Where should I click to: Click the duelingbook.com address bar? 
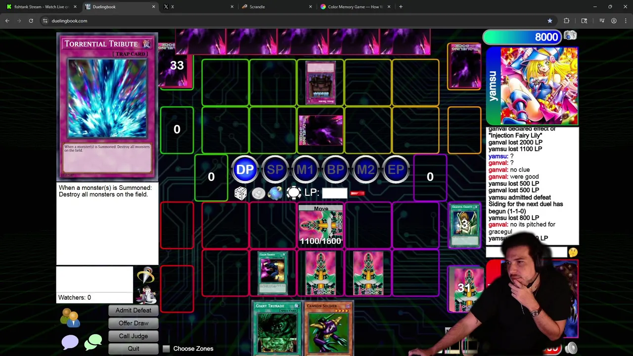[292, 21]
